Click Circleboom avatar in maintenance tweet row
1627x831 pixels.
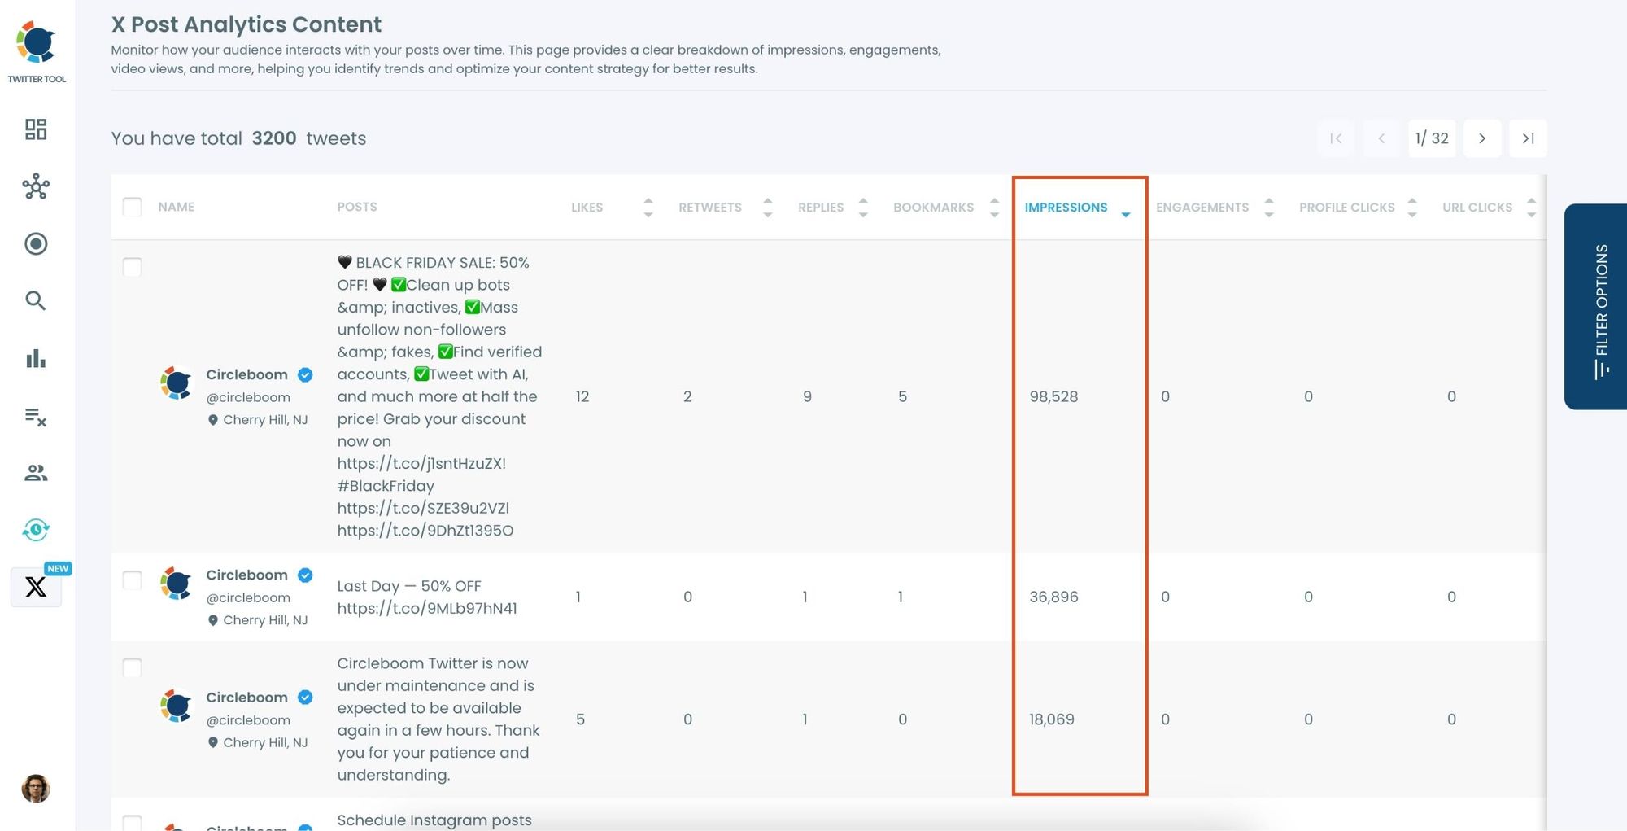point(176,706)
